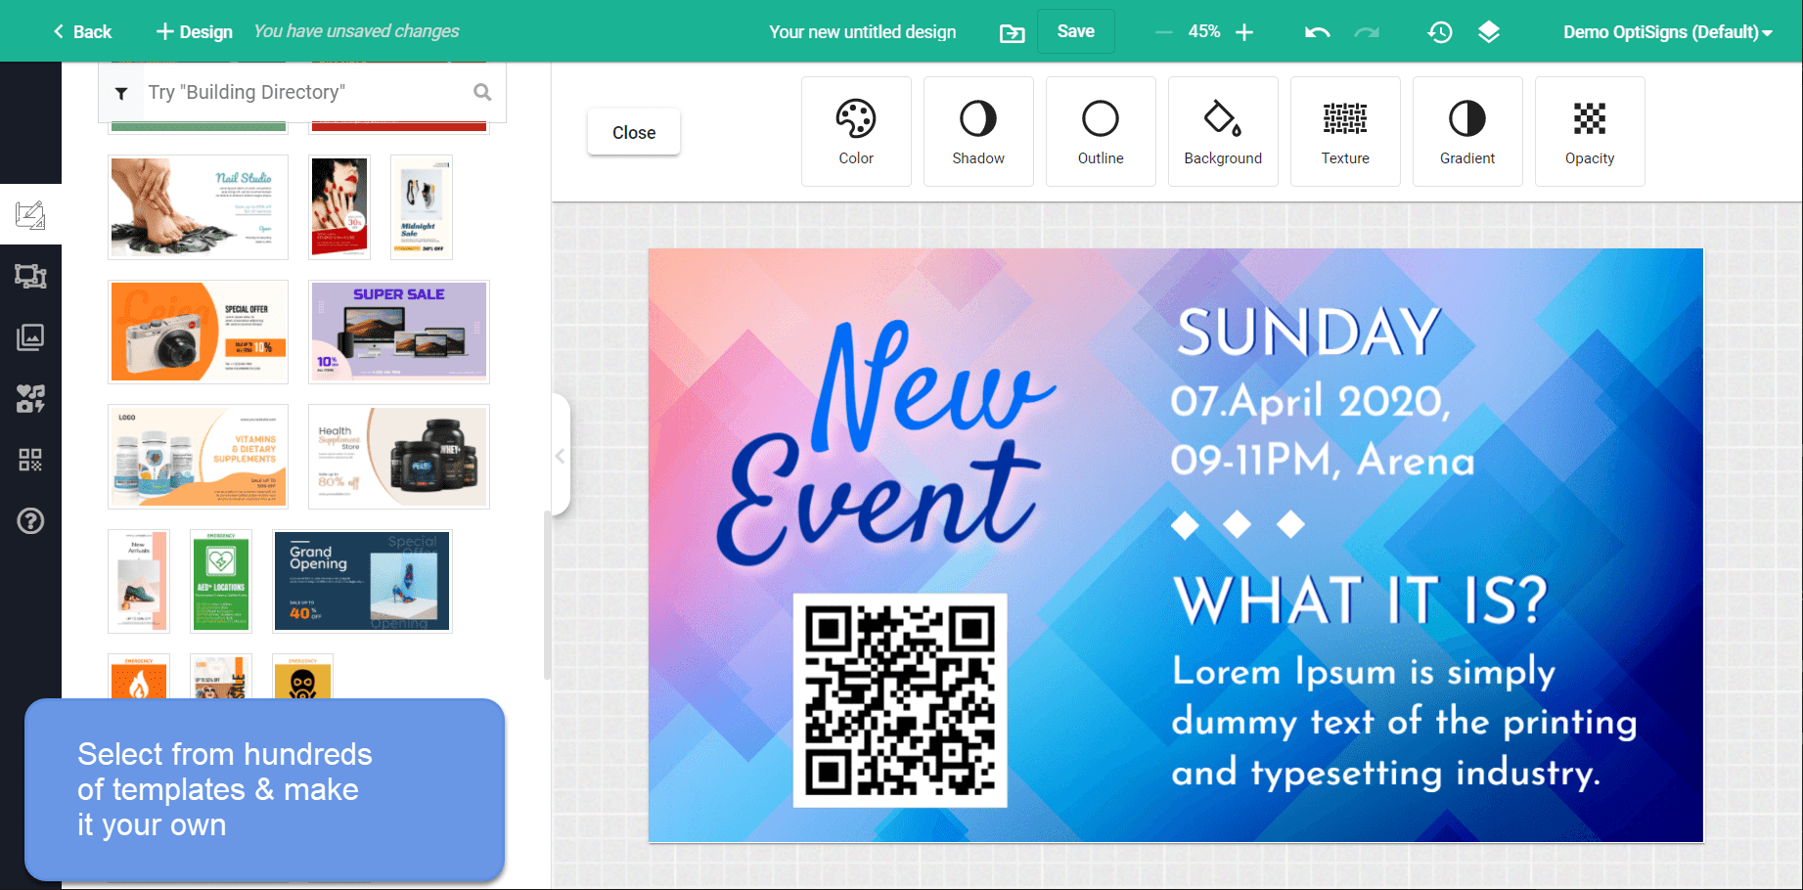The image size is (1803, 890).
Task: Choose the red nails portrait template
Action: coord(339,207)
